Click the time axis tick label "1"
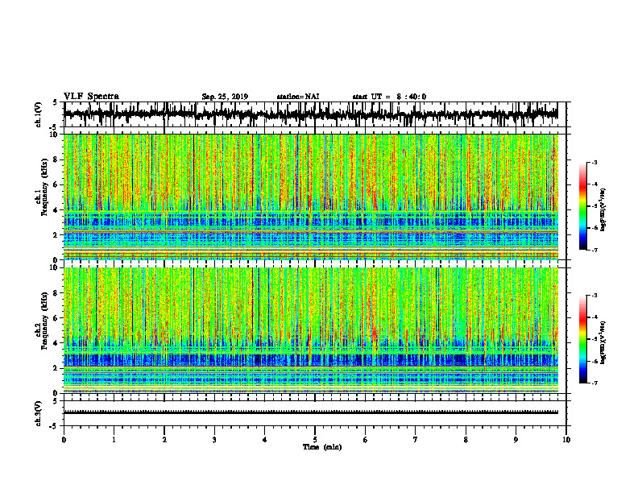 (x=114, y=440)
